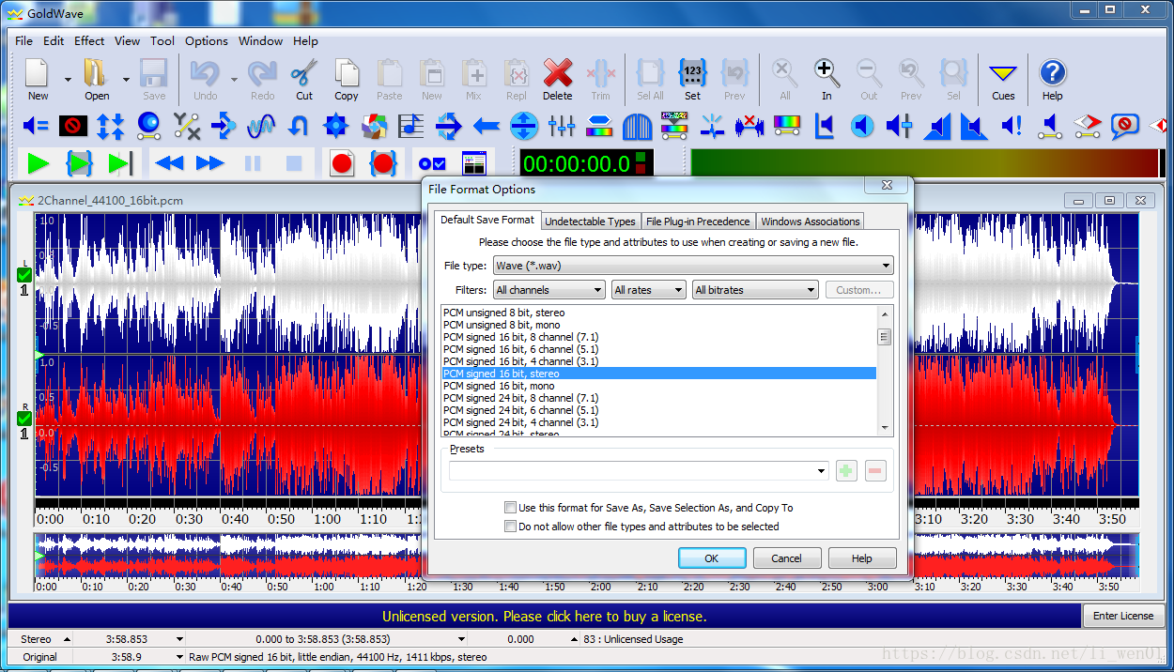Click the equalizer sliders effect icon
Screen dimensions: 1174x672
coord(562,125)
